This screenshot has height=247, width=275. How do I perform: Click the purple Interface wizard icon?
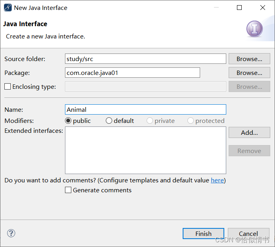click(254, 29)
